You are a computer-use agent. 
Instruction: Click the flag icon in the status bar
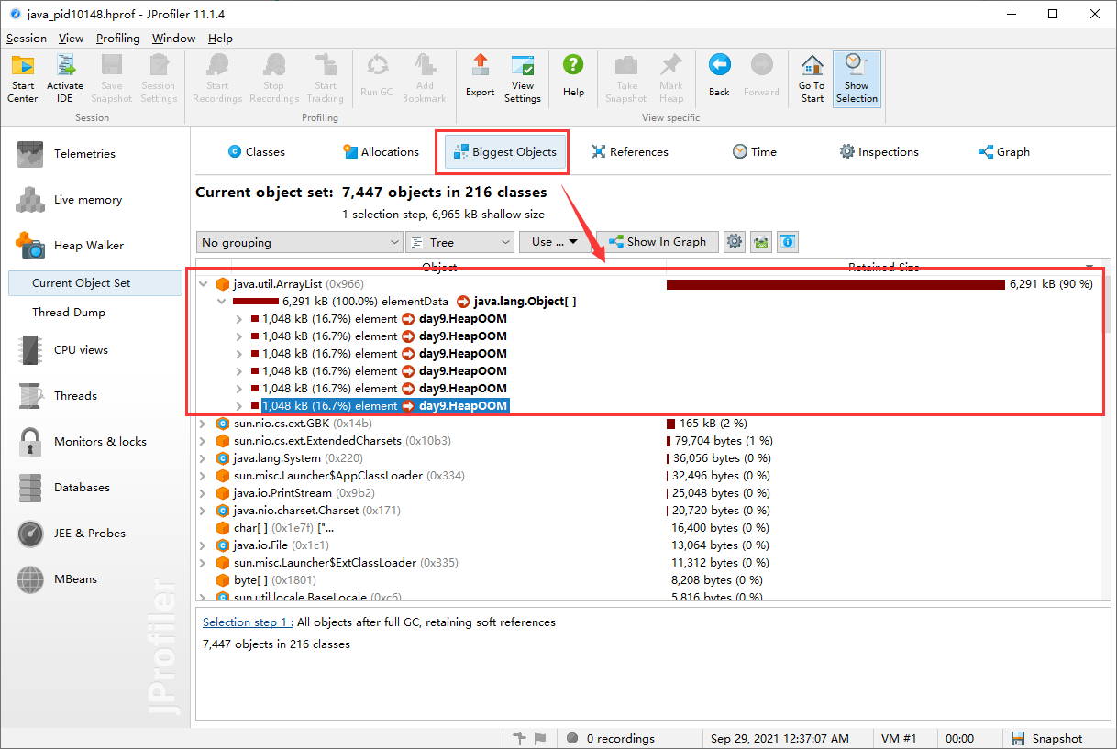tap(540, 738)
